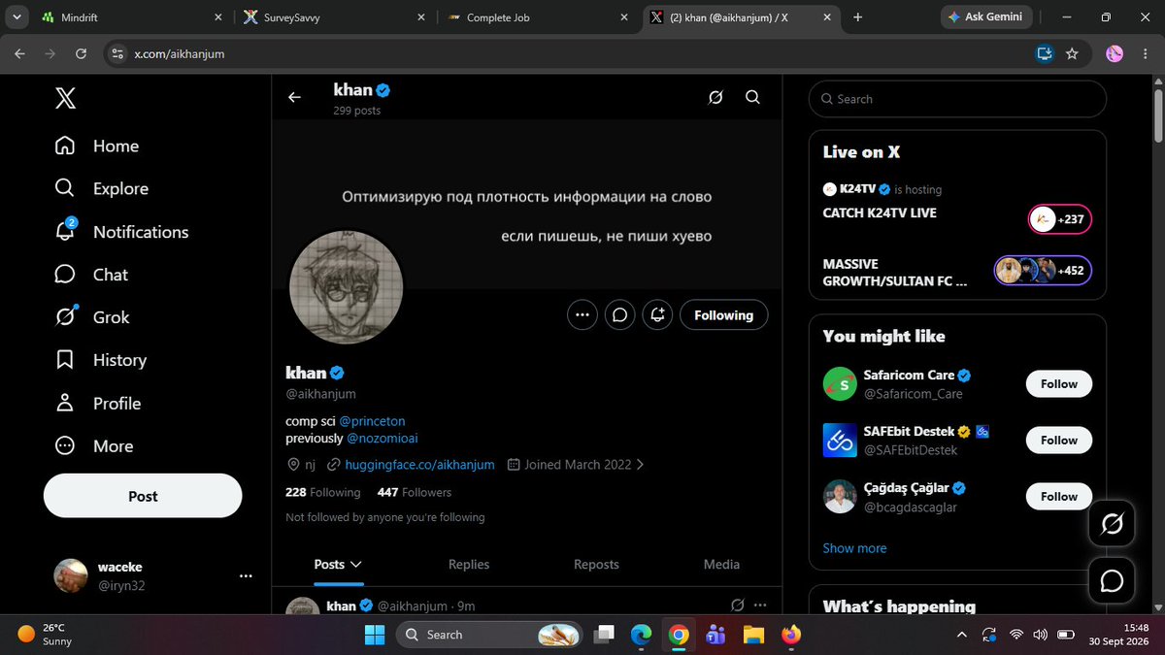Image resolution: width=1165 pixels, height=655 pixels.
Task: Open the floating Grok button at bottom right
Action: pos(1112,524)
